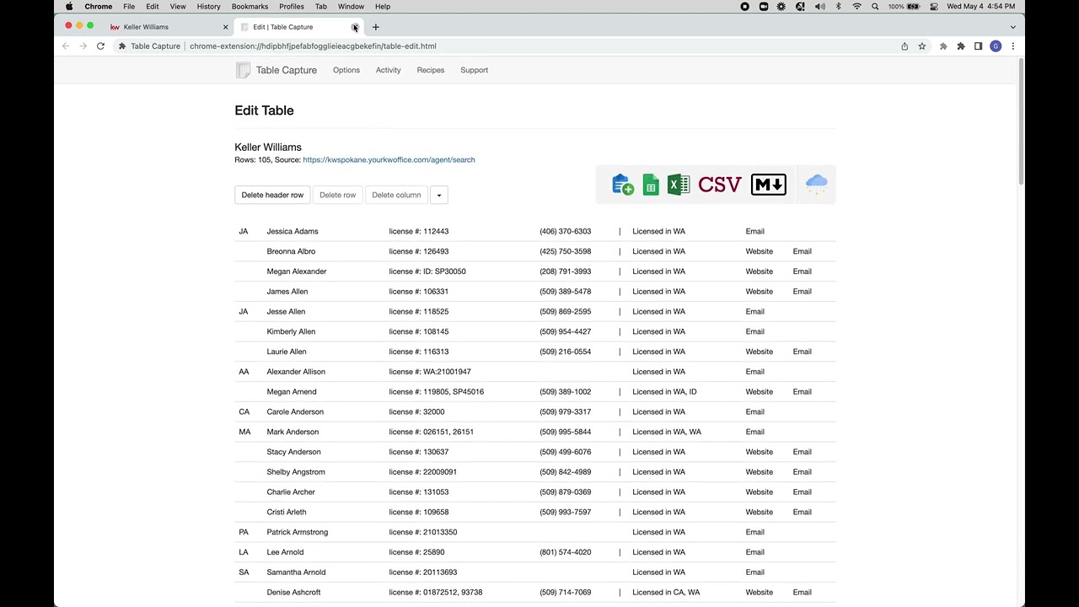1079x607 pixels.
Task: Expand the tab search chevron
Action: pyautogui.click(x=1012, y=27)
